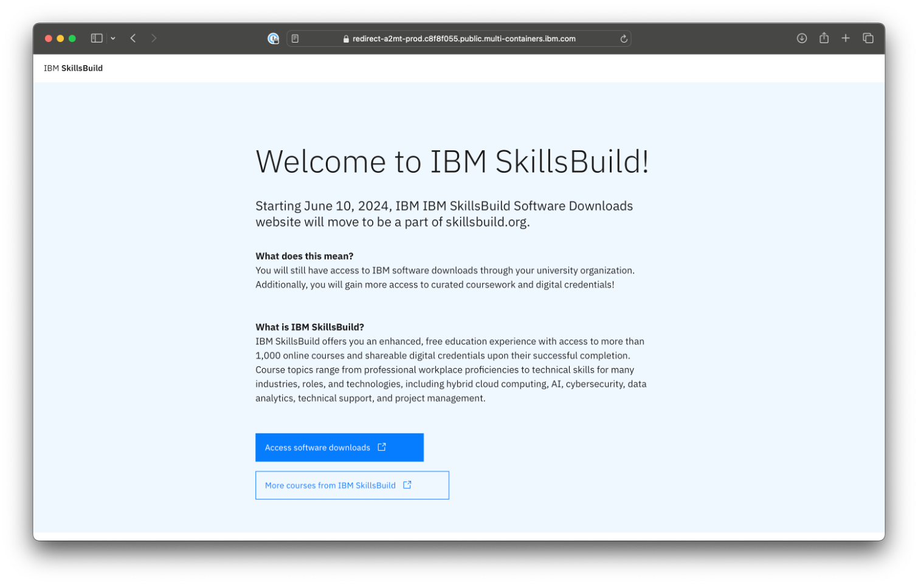Viewport: 918px width, 585px height.
Task: Focus the URL address field
Action: click(x=459, y=38)
